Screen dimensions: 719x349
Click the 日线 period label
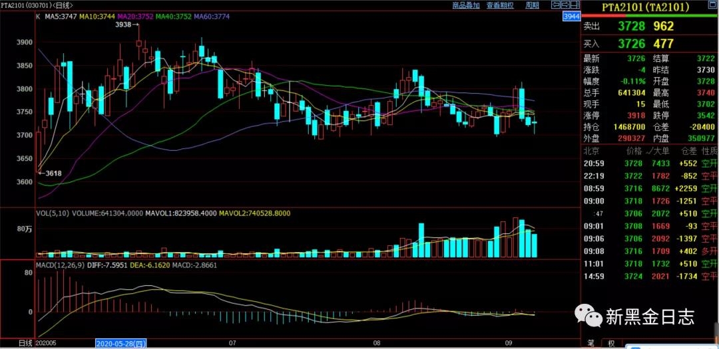[26, 343]
